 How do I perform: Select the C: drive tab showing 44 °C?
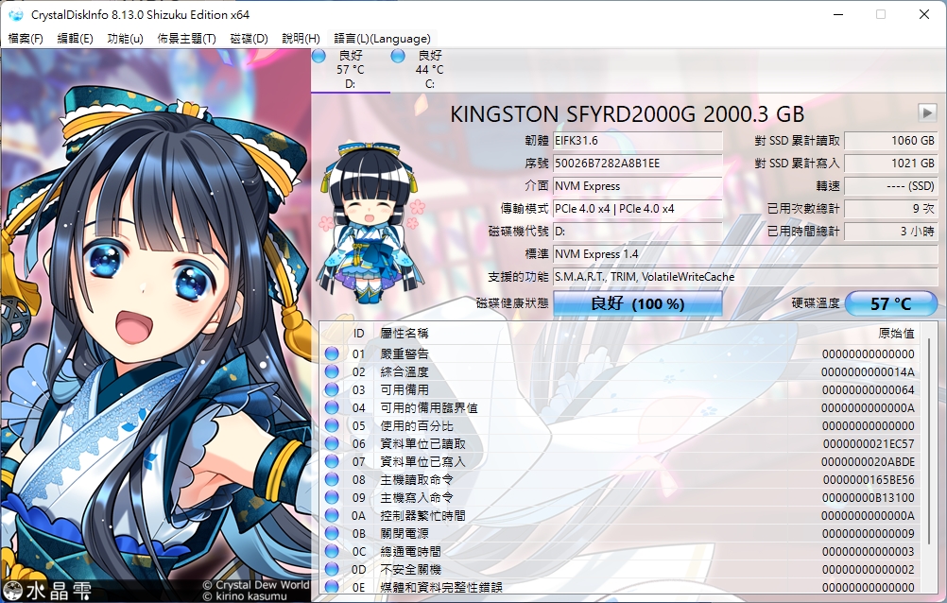pos(429,70)
